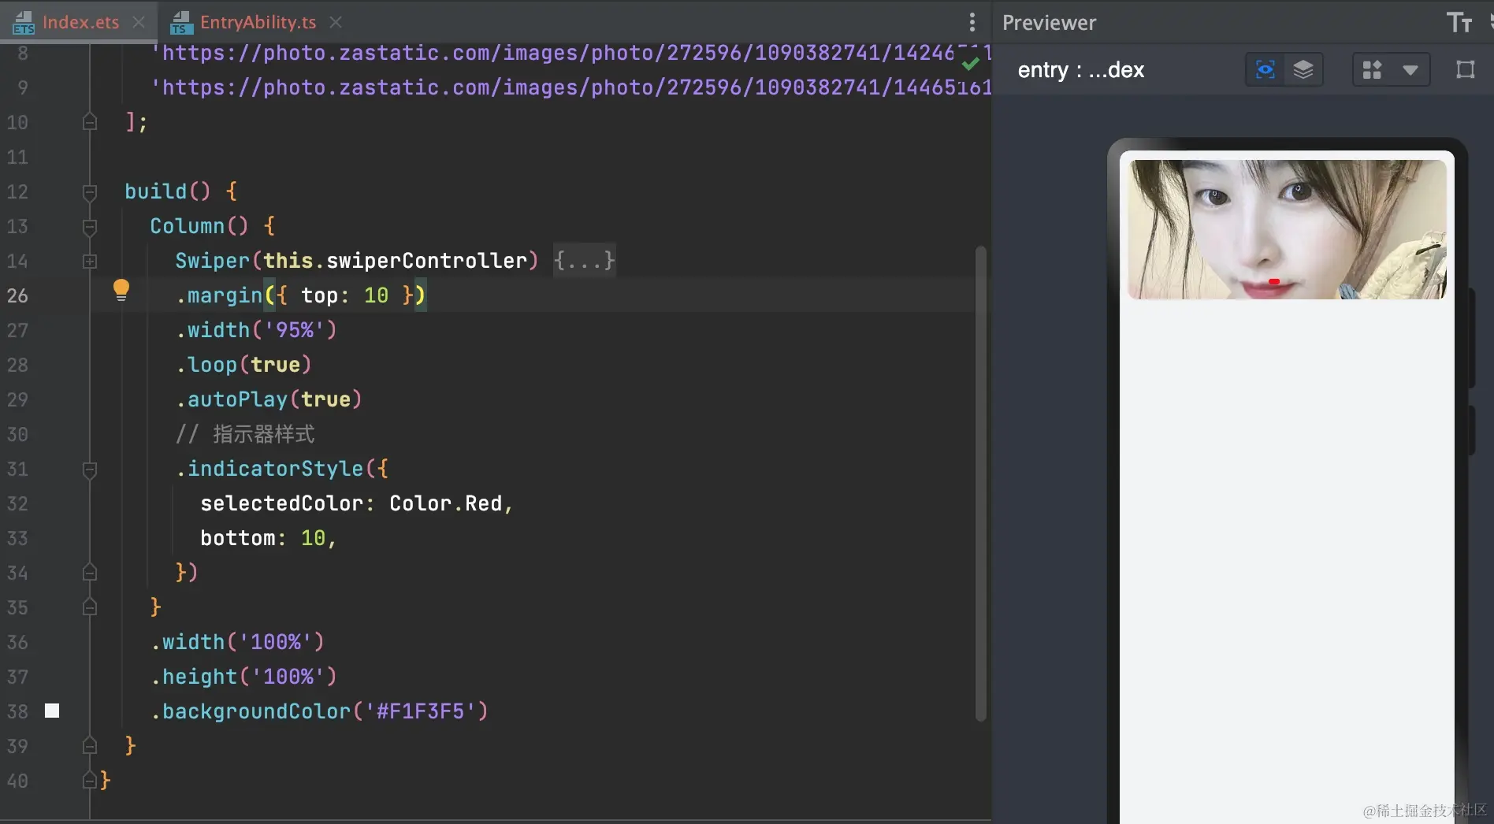Click the .loop(true) code line
The width and height of the screenshot is (1494, 824).
click(x=244, y=365)
